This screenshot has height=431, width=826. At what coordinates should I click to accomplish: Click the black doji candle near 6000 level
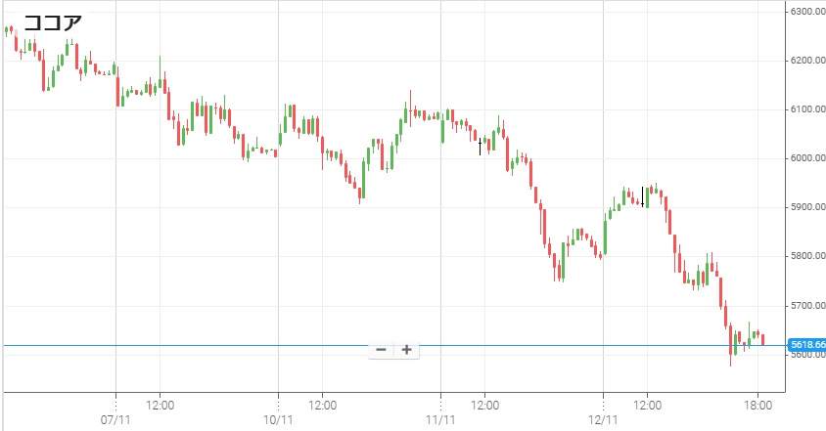[480, 147]
